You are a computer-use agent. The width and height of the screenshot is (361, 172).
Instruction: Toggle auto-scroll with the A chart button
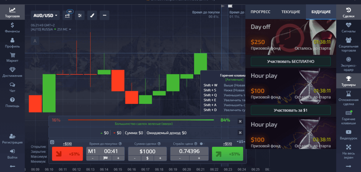(x=35, y=41)
